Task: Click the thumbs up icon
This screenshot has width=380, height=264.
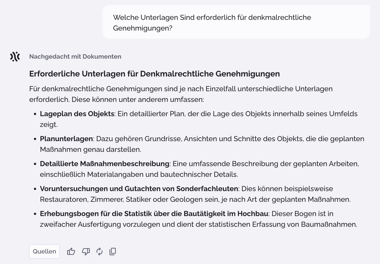Action: click(72, 251)
